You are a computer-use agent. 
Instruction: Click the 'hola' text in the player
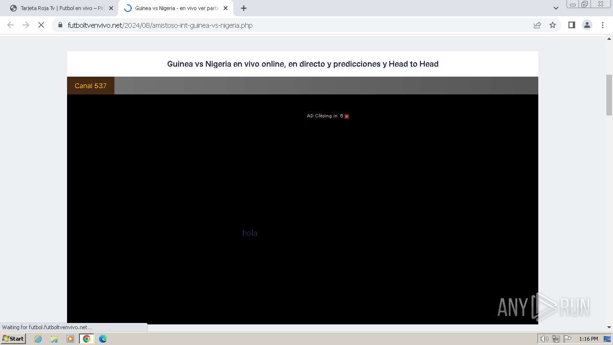pos(250,233)
